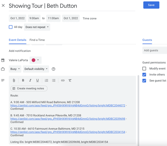Switch to the Find a Time tab
167x146 pixels.
(x=37, y=40)
